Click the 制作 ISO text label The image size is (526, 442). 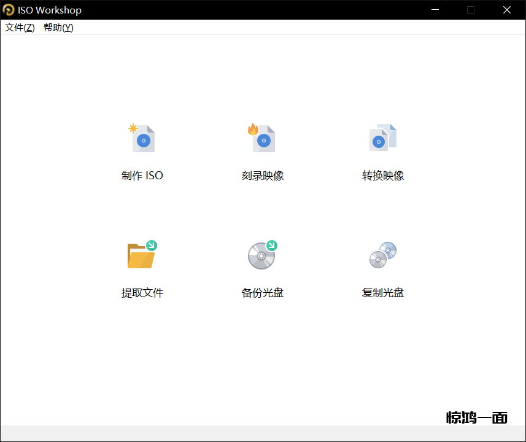point(142,176)
